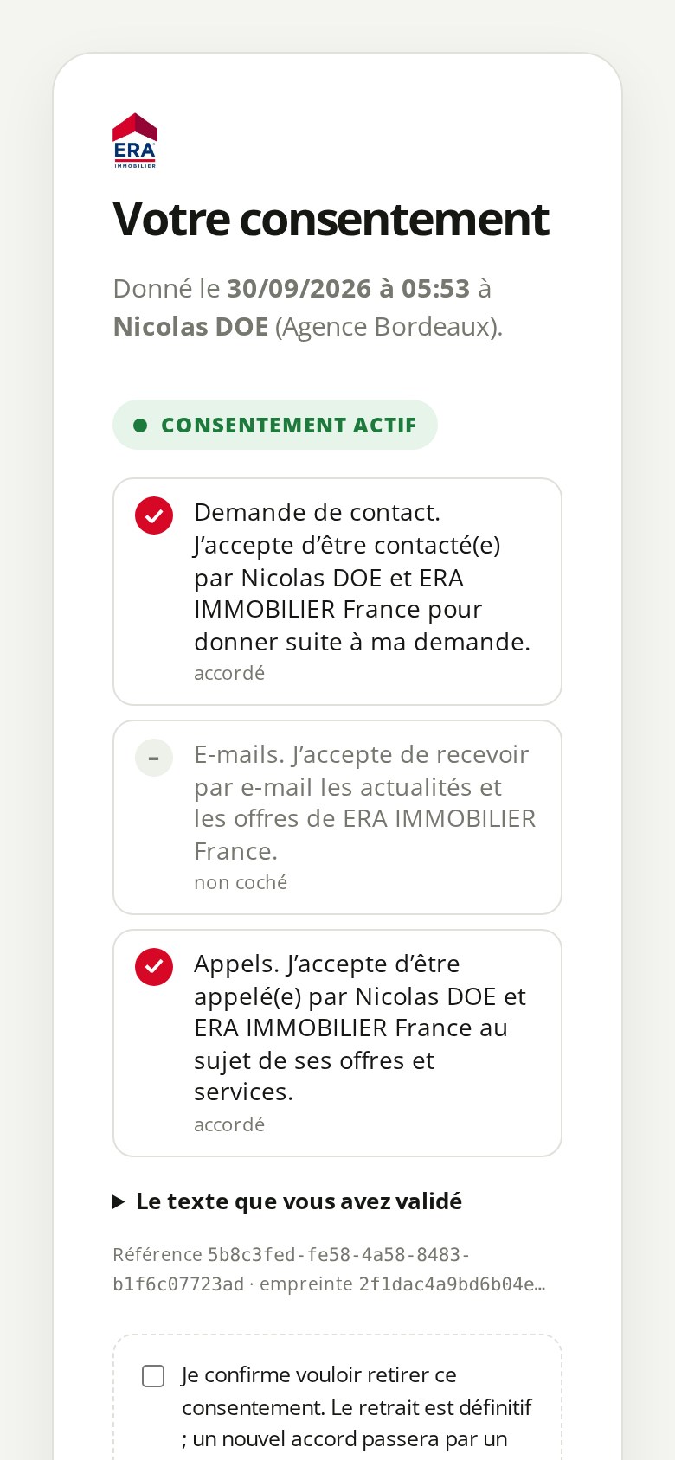Click the disclosure triangle before 'Le texte'
Image resolution: width=675 pixels, height=1460 pixels.
pos(119,1202)
